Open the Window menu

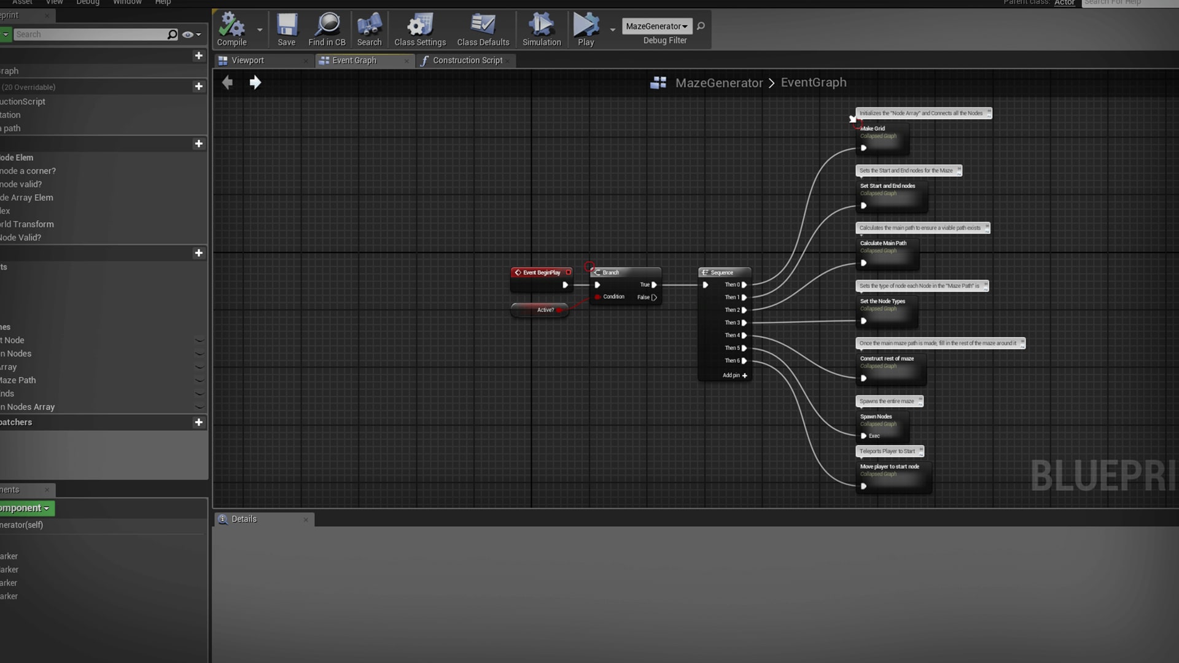[127, 2]
